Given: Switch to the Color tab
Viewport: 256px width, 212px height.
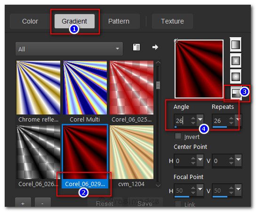Looking at the screenshot, I should point(30,21).
